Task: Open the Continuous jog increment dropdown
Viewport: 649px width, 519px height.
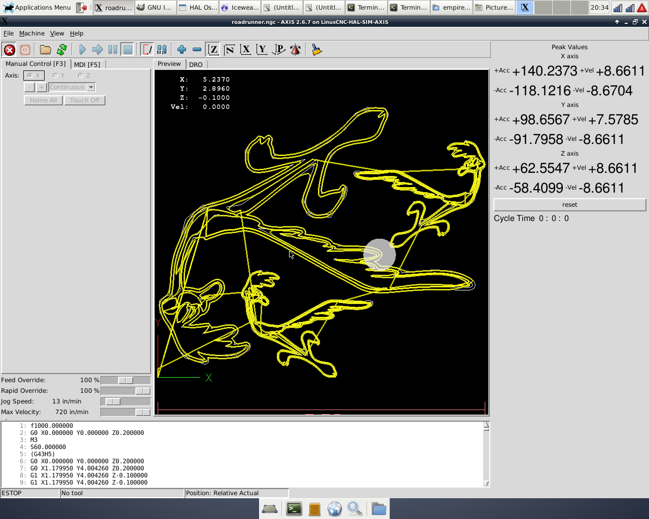Action: pyautogui.click(x=91, y=87)
